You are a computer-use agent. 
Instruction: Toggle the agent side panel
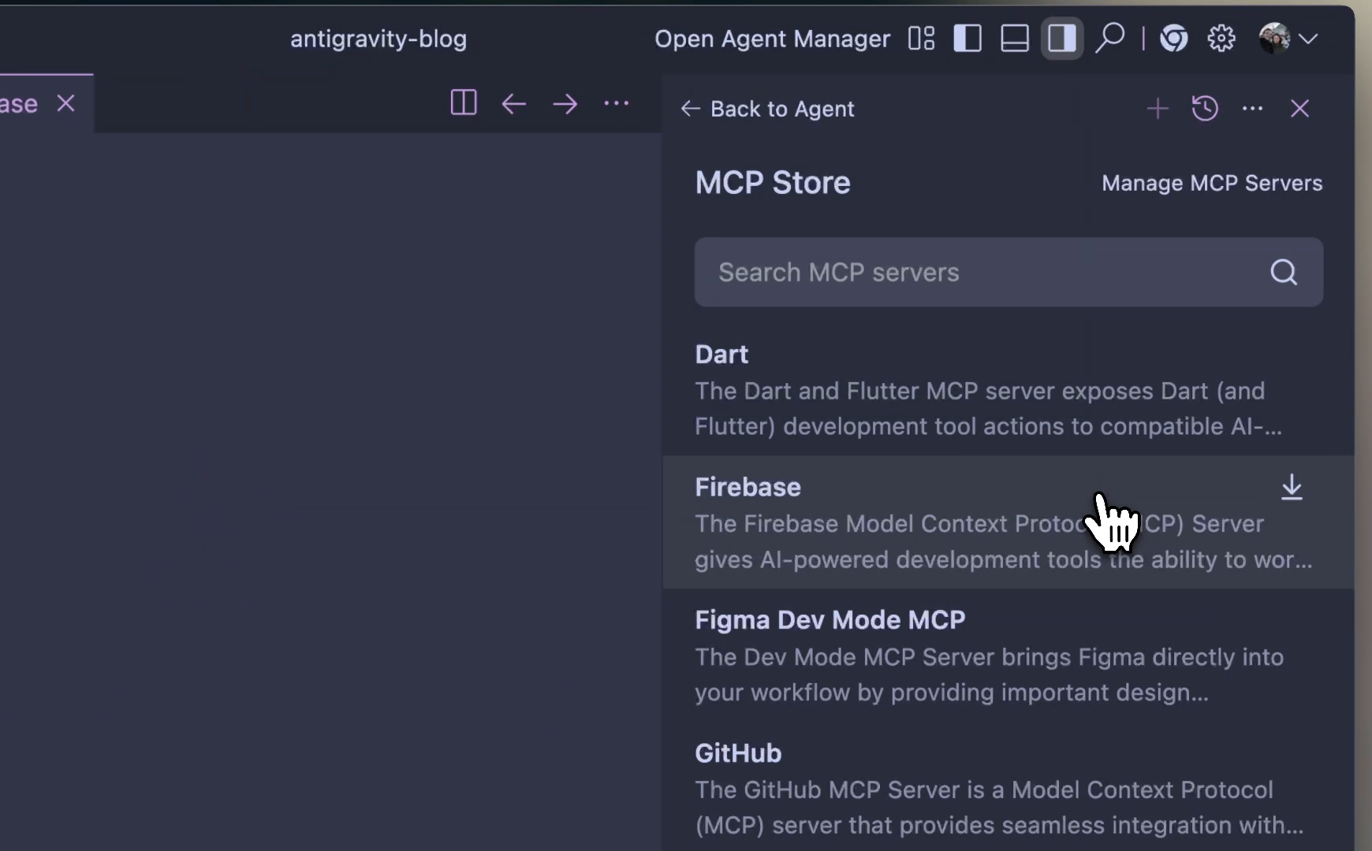[x=1062, y=39]
